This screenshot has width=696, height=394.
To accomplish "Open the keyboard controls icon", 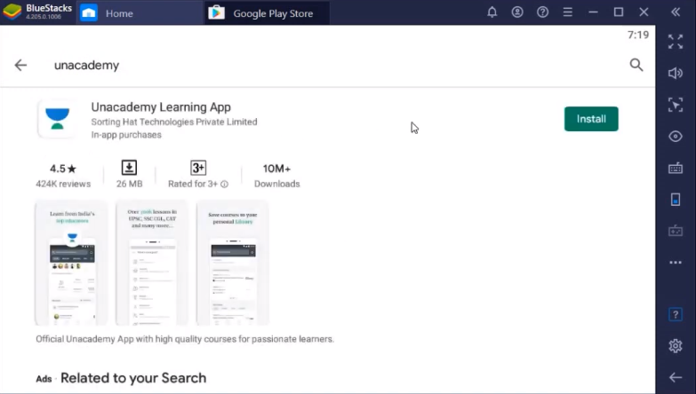I will [x=676, y=168].
